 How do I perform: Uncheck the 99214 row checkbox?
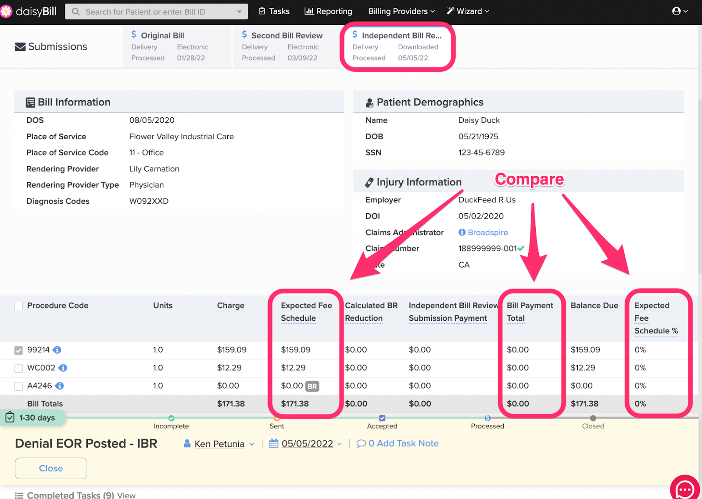tap(18, 350)
